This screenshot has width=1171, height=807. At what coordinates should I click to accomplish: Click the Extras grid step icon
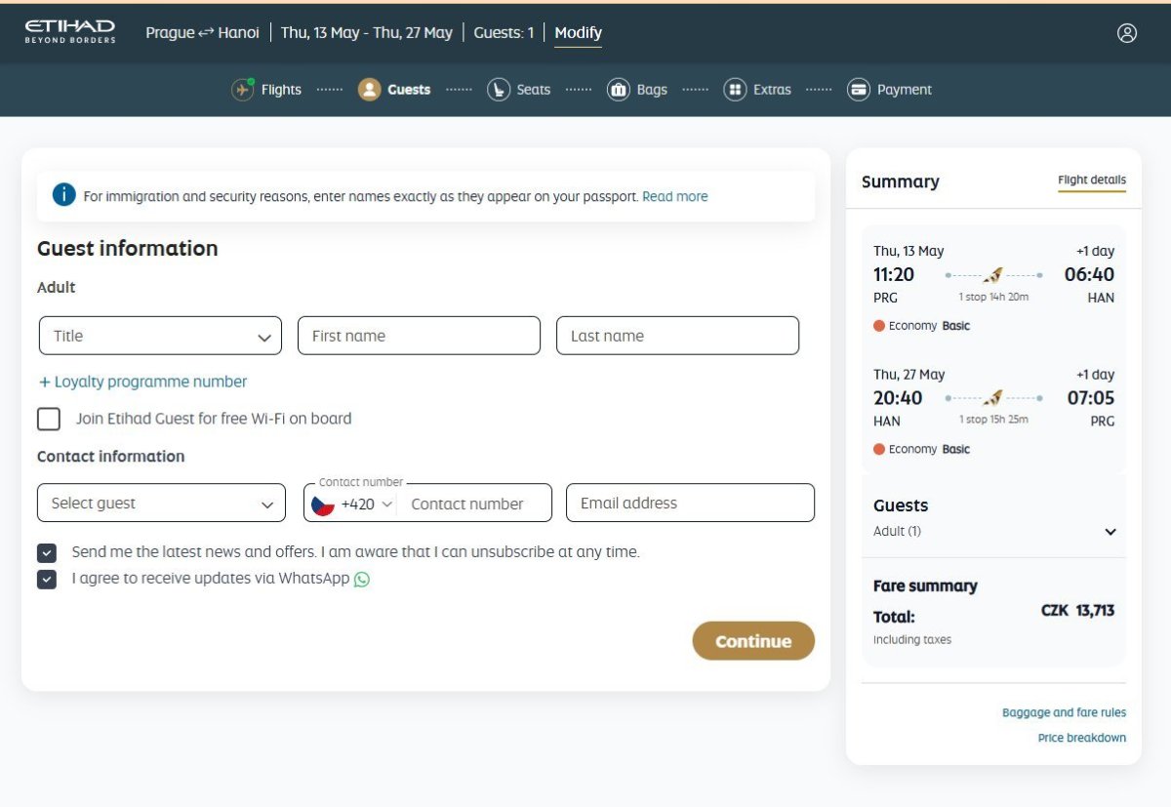pos(735,90)
